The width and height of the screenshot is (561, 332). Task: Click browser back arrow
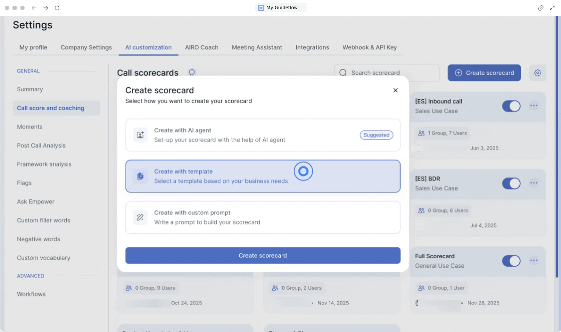click(34, 8)
